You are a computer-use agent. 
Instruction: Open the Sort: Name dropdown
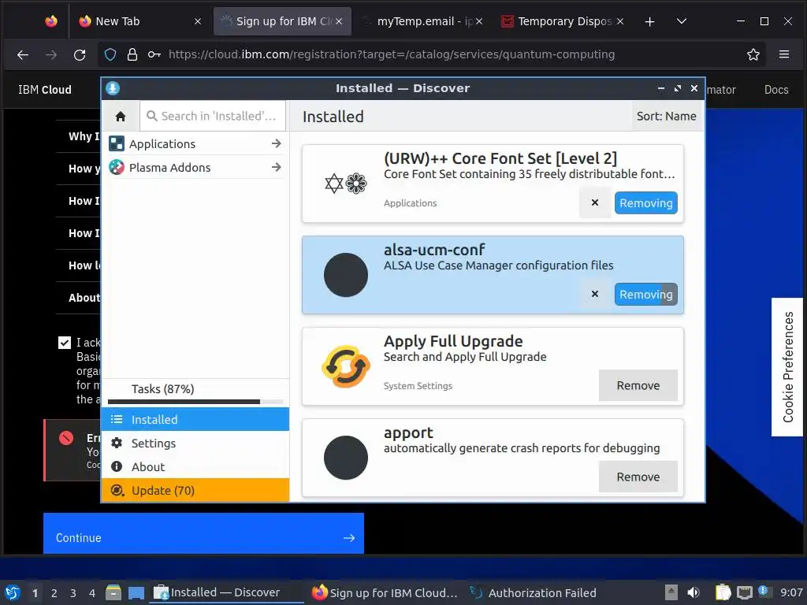pyautogui.click(x=667, y=117)
